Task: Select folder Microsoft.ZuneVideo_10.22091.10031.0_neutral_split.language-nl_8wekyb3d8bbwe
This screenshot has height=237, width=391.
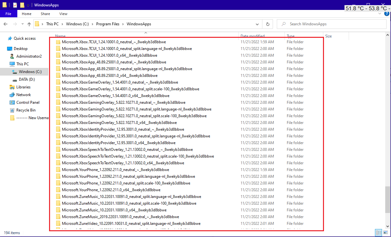Action: click(131, 224)
